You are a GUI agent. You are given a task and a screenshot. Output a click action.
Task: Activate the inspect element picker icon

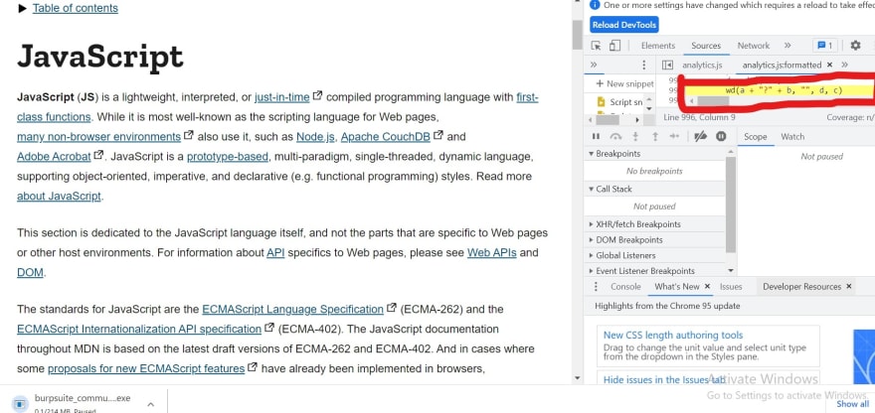[596, 46]
